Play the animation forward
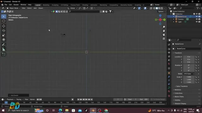The width and height of the screenshot is (202, 113). point(86,100)
